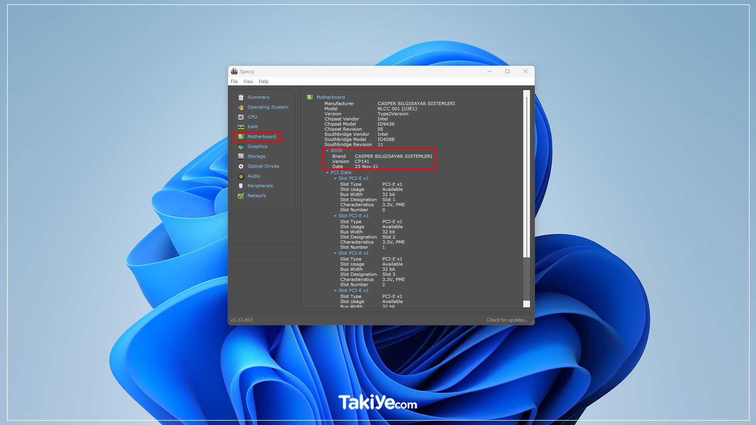Click the Storage hard drive icon
This screenshot has width=756, height=425.
241,156
